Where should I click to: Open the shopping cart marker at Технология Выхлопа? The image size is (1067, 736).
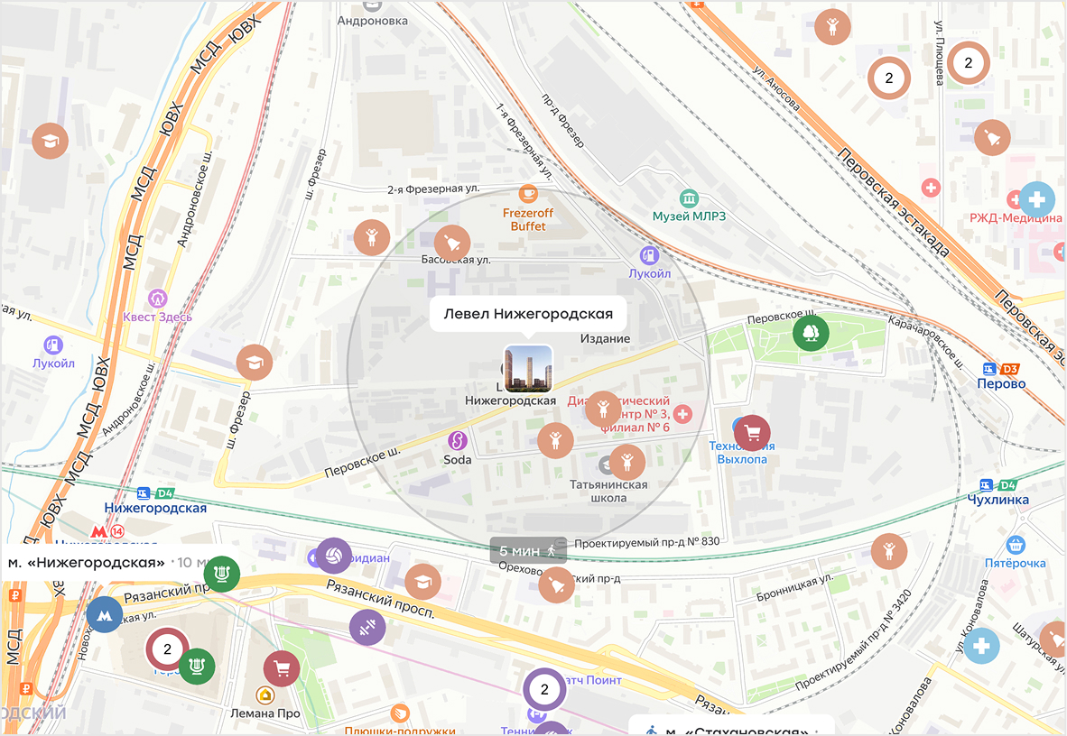(x=752, y=433)
